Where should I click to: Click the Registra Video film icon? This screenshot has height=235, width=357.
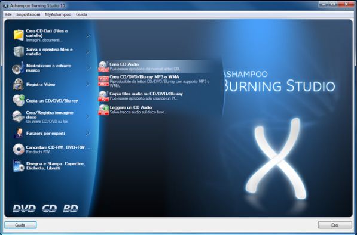(x=18, y=84)
